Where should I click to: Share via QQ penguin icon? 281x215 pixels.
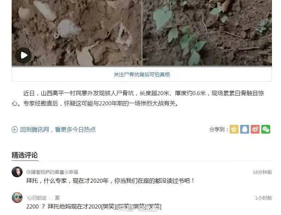tap(245, 129)
